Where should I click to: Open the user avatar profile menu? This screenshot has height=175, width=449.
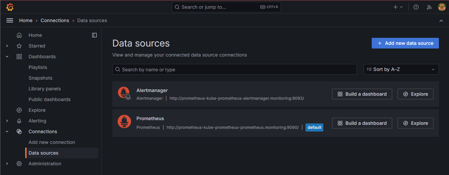[x=442, y=7]
